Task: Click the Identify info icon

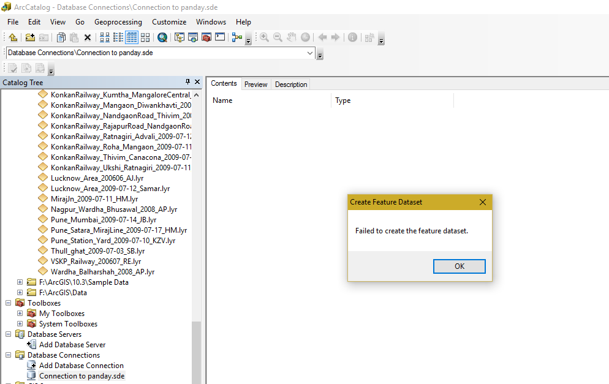Action: 352,37
